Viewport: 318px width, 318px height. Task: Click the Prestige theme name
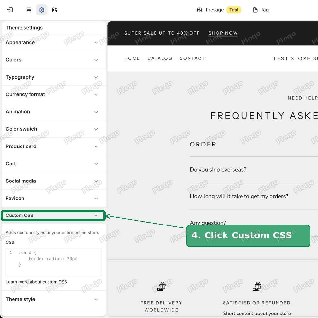[x=215, y=10]
